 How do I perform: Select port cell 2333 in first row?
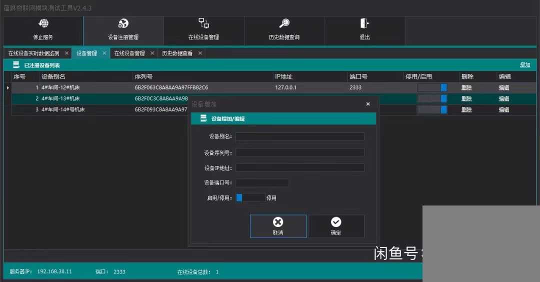click(355, 87)
